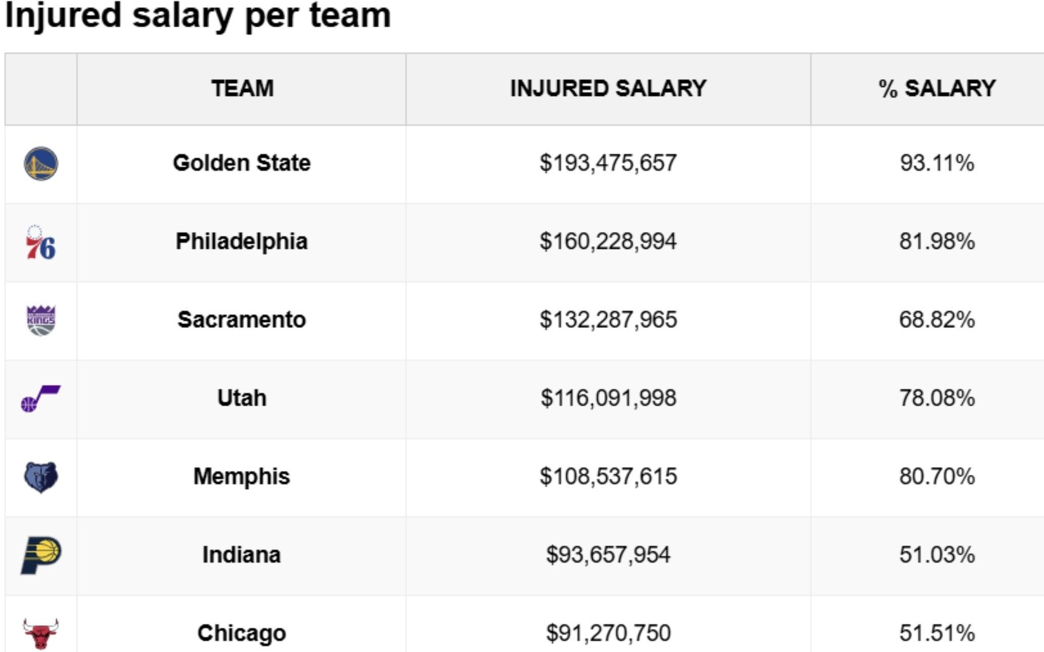Click the Chicago Bulls logo
Viewport: 1044px width, 652px height.
[41, 633]
